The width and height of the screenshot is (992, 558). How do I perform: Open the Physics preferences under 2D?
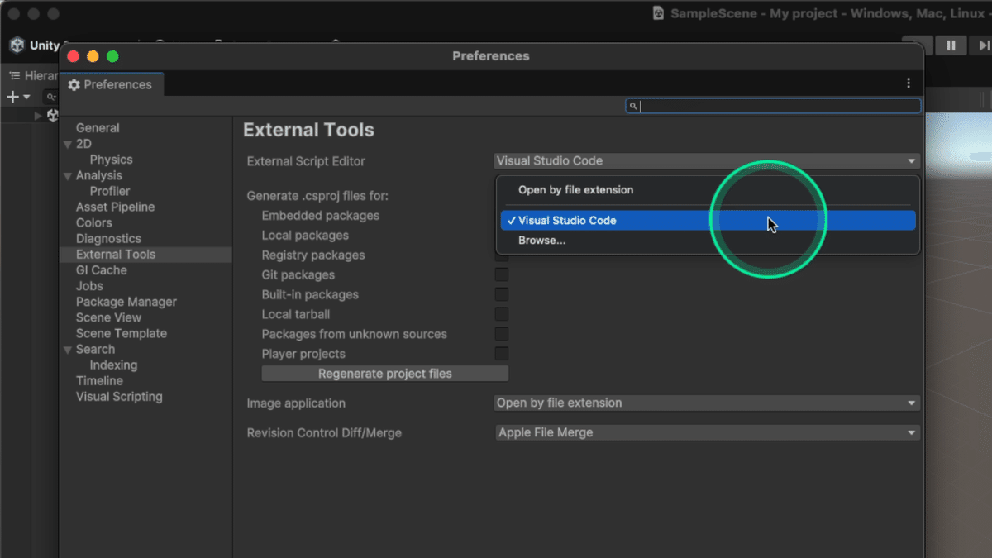[111, 160]
